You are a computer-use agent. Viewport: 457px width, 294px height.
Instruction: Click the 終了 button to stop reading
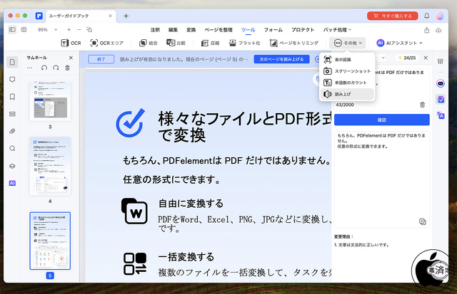tap(101, 59)
